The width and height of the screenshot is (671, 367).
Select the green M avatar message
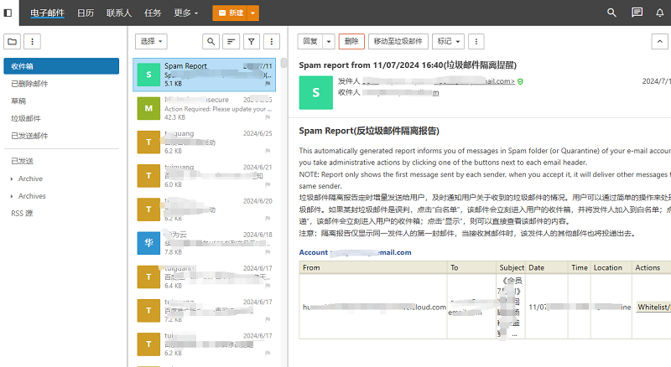pyautogui.click(x=148, y=108)
